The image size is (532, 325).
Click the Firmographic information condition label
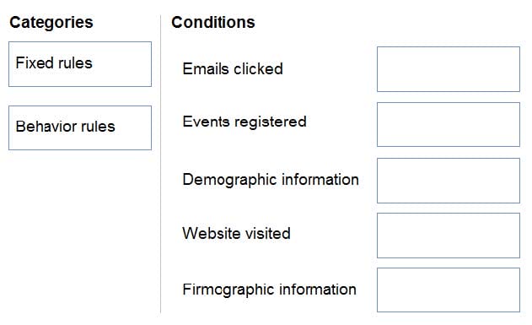[270, 290]
